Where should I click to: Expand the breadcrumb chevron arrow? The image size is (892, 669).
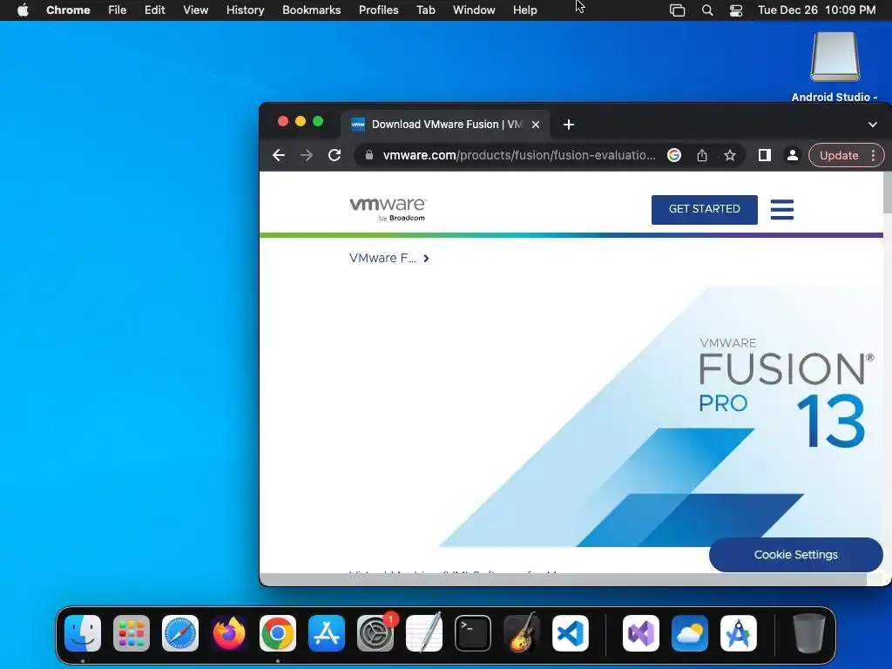pyautogui.click(x=426, y=258)
